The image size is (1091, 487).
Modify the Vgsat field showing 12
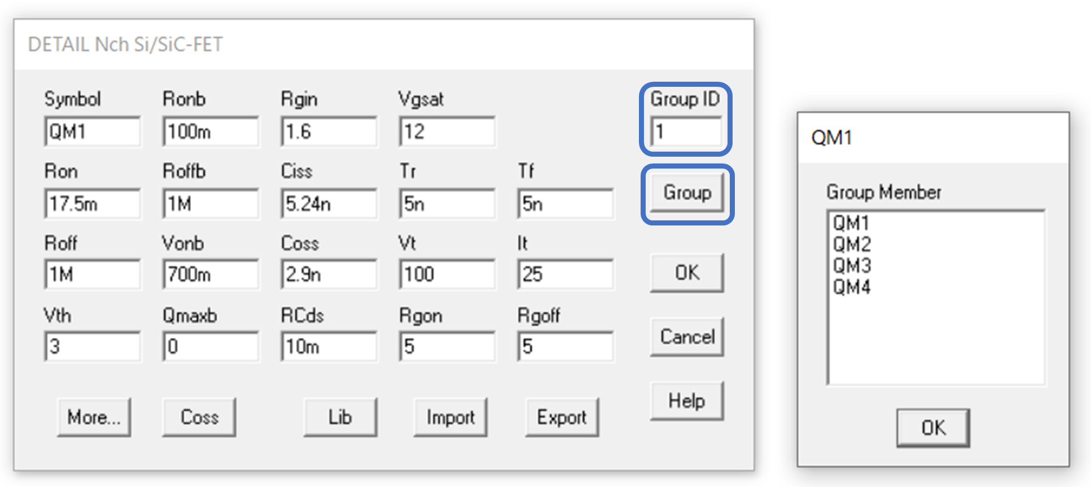pyautogui.click(x=446, y=131)
